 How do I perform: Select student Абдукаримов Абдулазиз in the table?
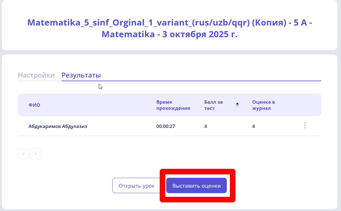pyautogui.click(x=58, y=126)
